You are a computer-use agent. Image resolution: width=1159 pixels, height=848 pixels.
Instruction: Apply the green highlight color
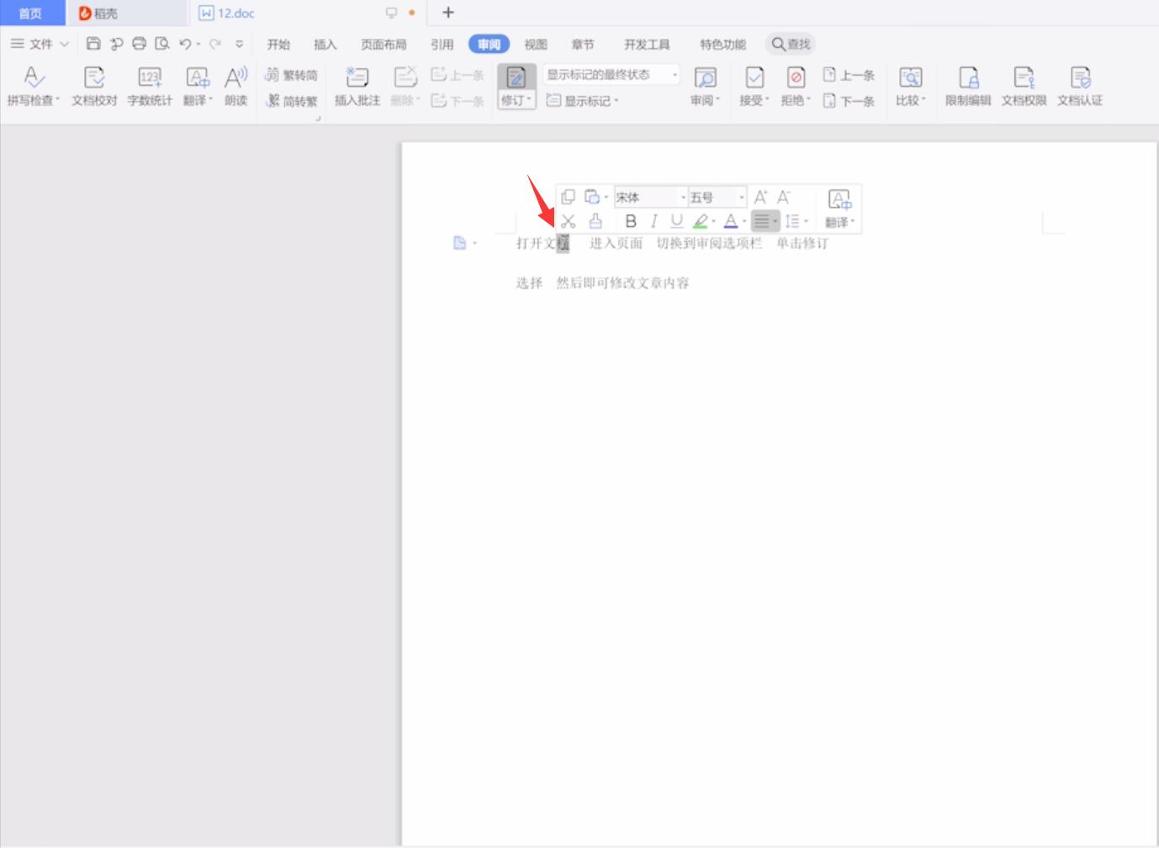click(700, 221)
